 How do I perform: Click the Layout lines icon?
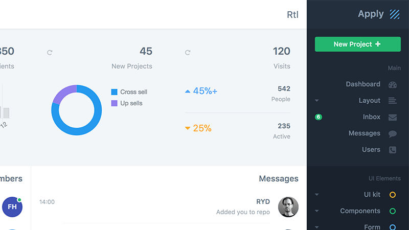pos(392,100)
